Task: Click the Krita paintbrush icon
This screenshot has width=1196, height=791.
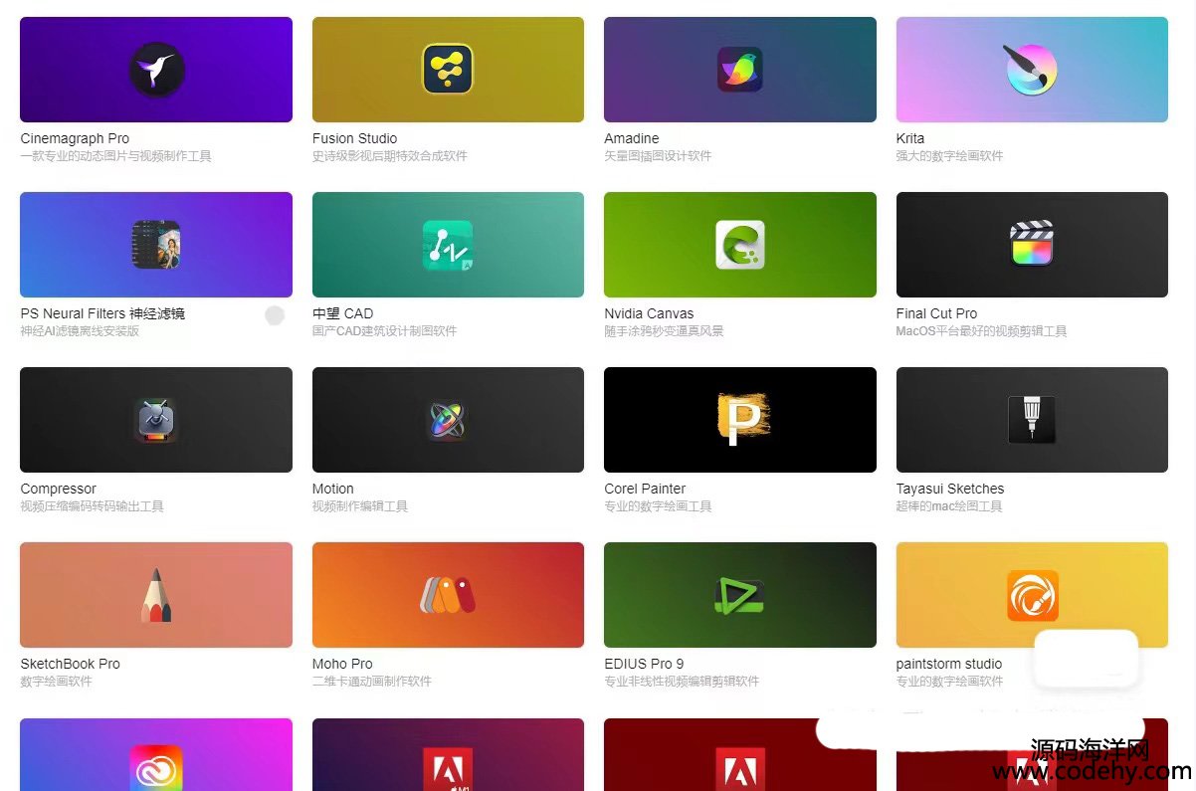Action: pos(1030,70)
